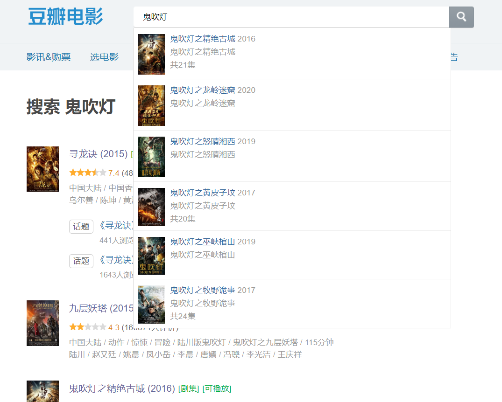Viewport: 502px width, 402px height.
Task: Click the 共21集 episode count text
Action: coord(183,65)
